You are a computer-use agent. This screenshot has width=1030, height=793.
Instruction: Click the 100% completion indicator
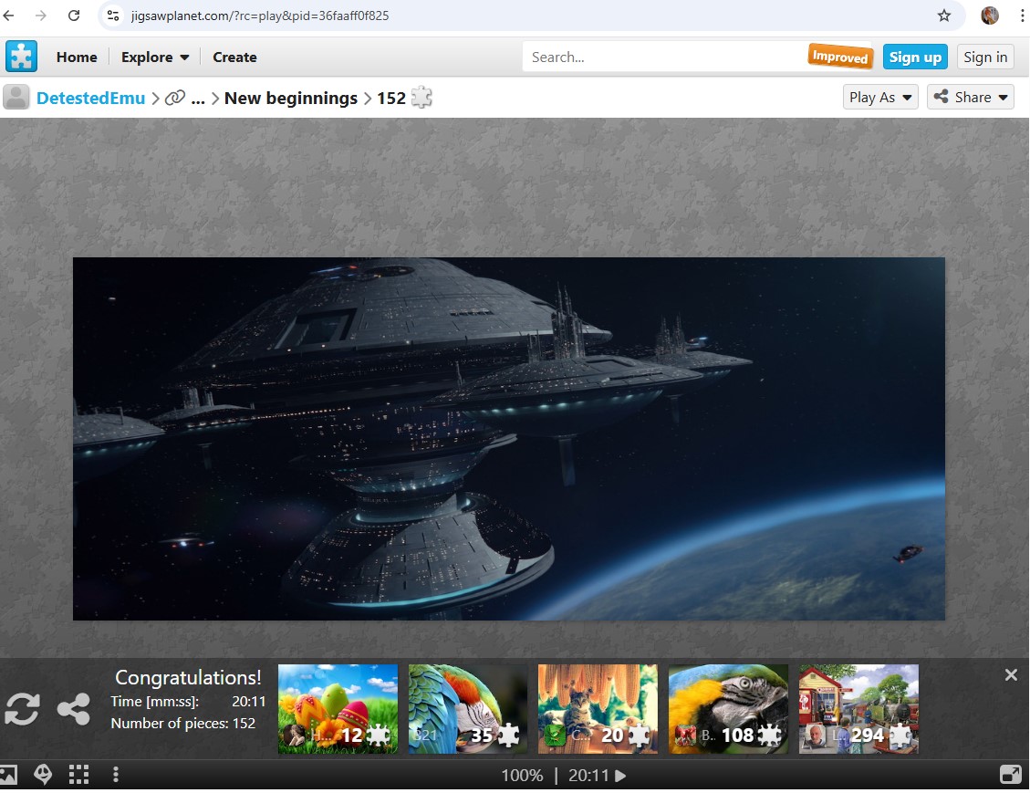522,776
